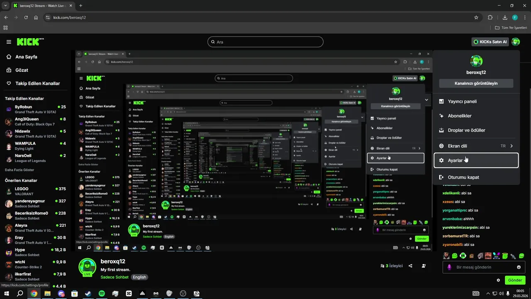The height and width of the screenshot is (299, 531).
Task: Reload the page in Chrome
Action: tap(26, 17)
